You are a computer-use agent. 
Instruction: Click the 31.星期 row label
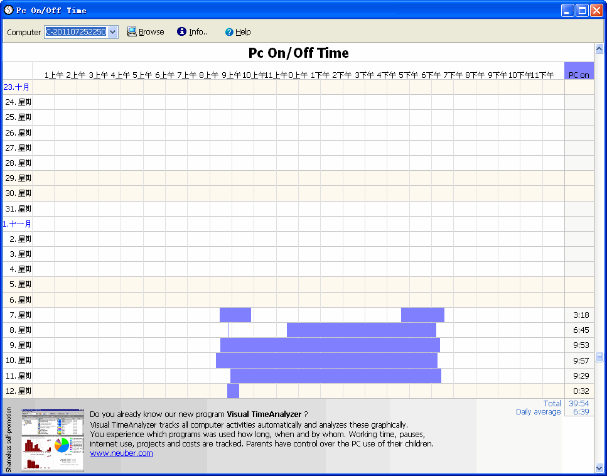(x=18, y=208)
